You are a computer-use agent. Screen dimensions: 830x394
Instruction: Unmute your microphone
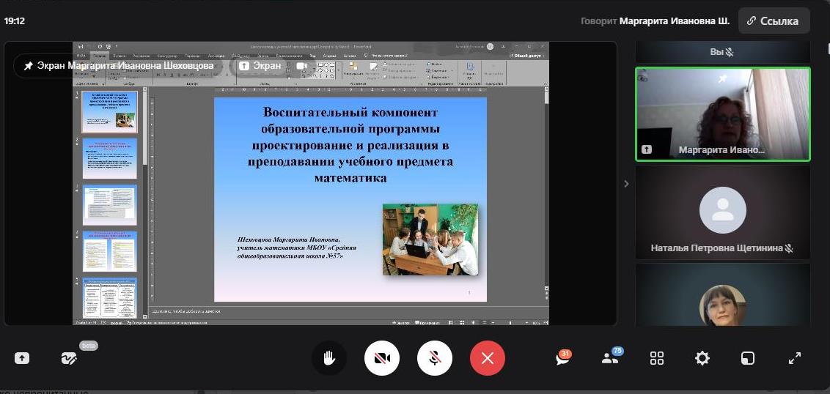(x=435, y=358)
